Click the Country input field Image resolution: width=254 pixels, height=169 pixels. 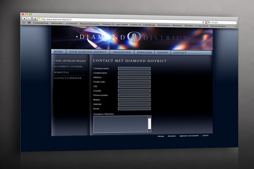coord(134,91)
